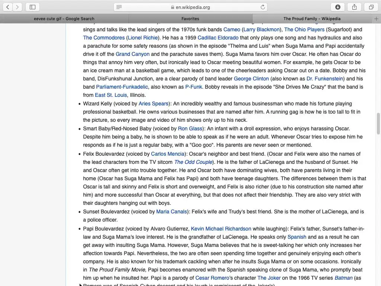
Task: Open The Commodores link
Action: click(x=104, y=38)
